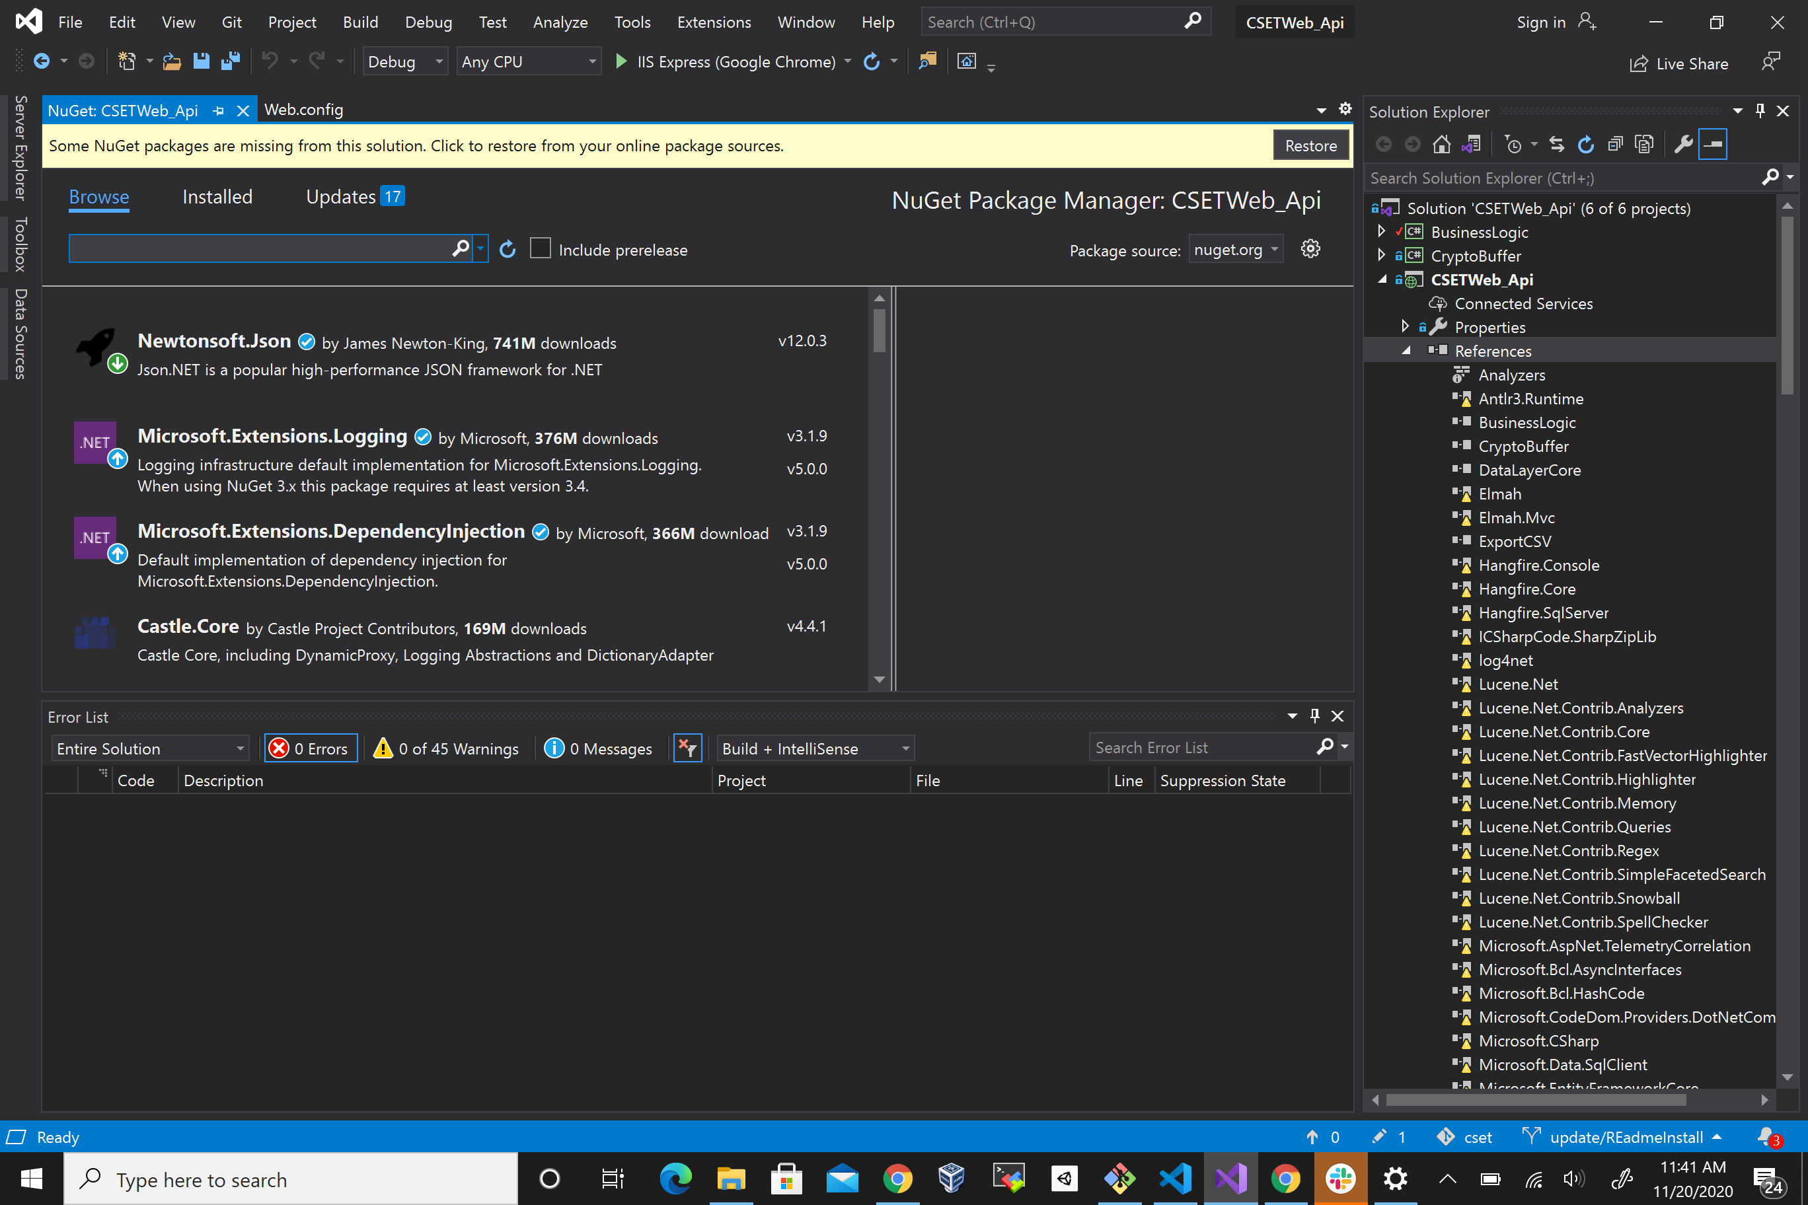The height and width of the screenshot is (1205, 1808).
Task: Click Collapse All in Solution Explorer toolbar
Action: pyautogui.click(x=1614, y=145)
